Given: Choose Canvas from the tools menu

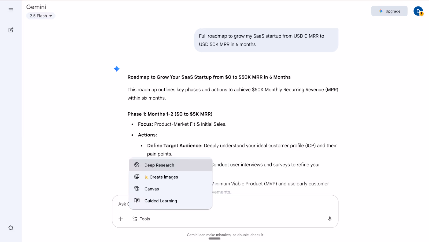Looking at the screenshot, I should point(152,189).
